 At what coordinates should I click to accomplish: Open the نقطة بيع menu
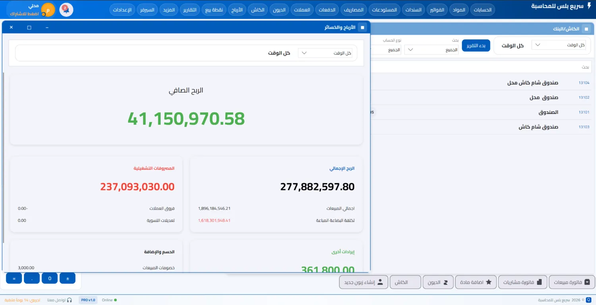coord(214,10)
